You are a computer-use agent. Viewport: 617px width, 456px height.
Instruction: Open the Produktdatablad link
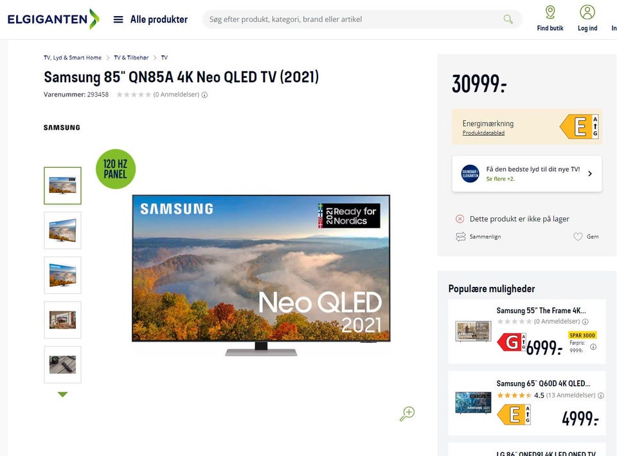(483, 133)
